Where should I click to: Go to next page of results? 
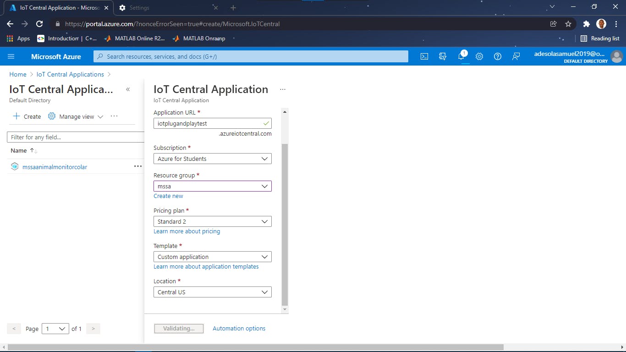[x=93, y=329]
